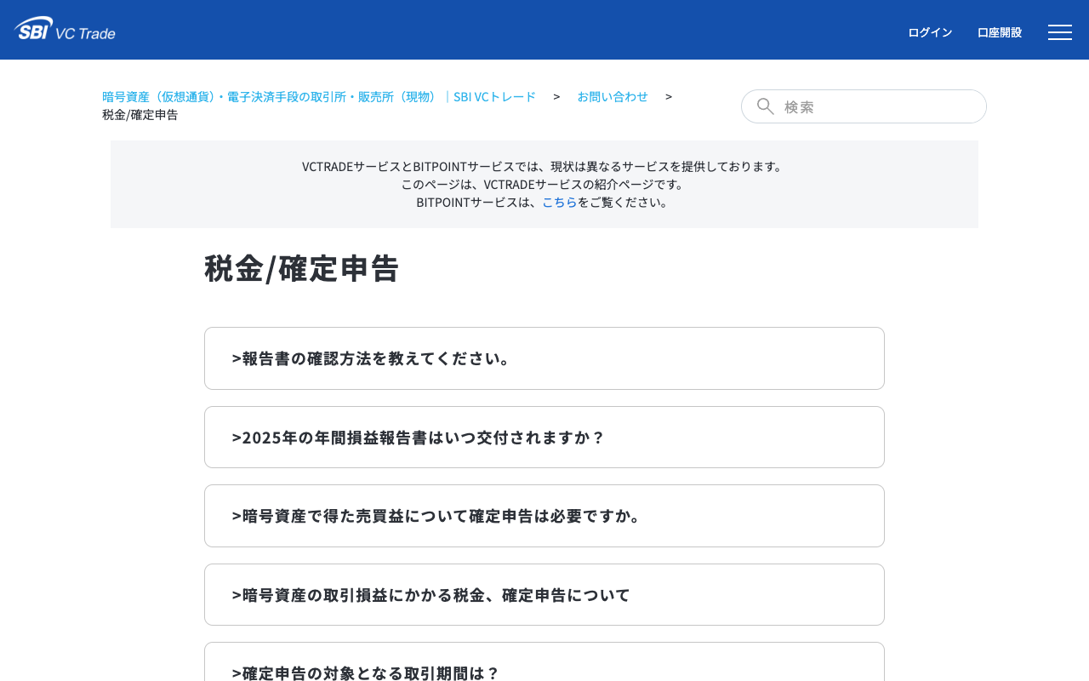Open 報告書の確認方法を教えてください article
Image resolution: width=1089 pixels, height=681 pixels.
click(544, 358)
